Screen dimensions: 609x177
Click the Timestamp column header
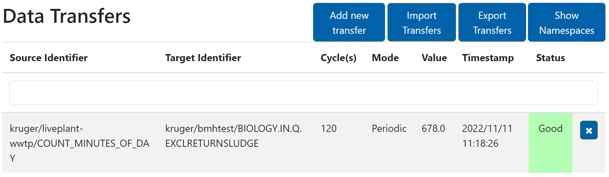(x=487, y=58)
